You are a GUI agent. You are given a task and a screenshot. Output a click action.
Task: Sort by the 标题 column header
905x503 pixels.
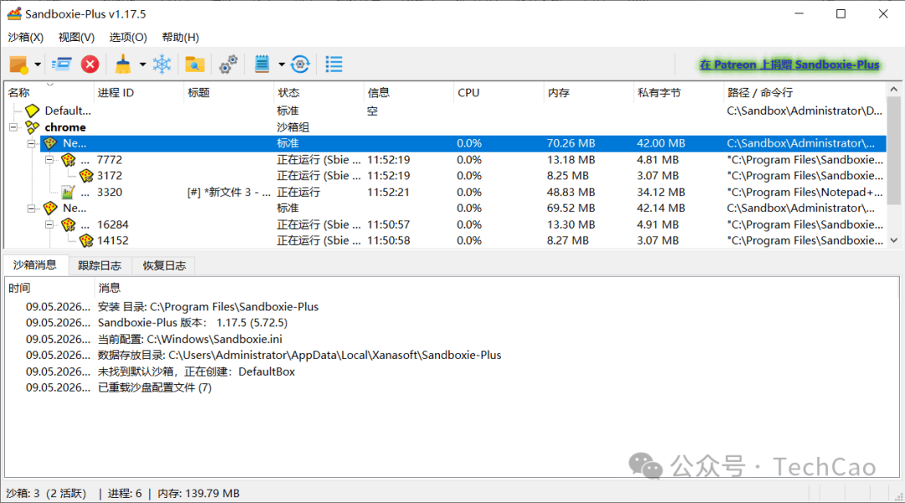coord(229,92)
